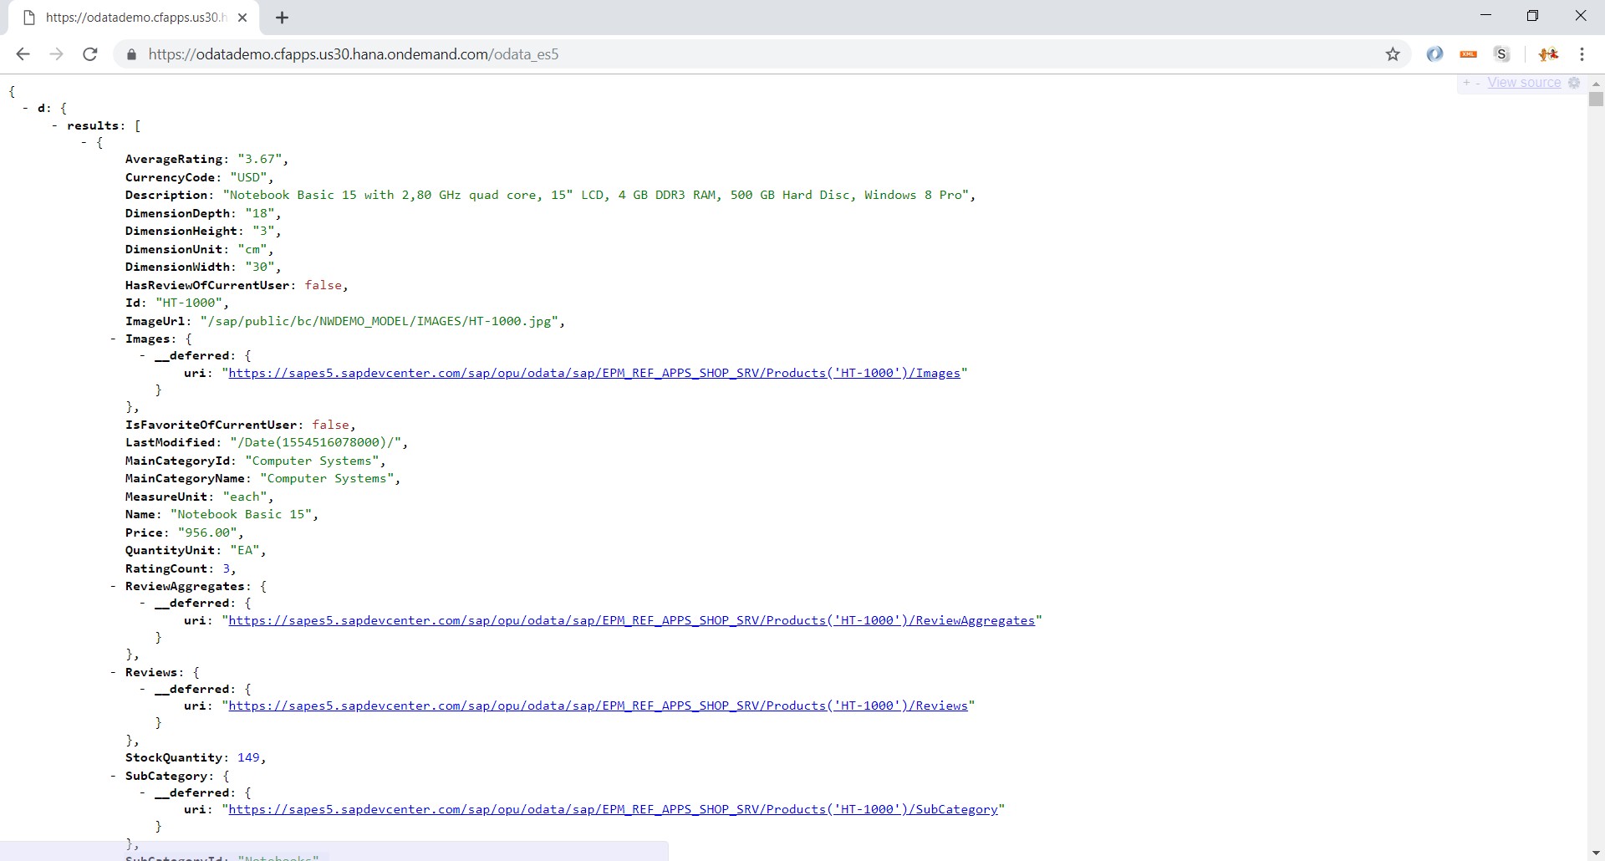
Task: Click the forward navigation arrow
Action: pos(56,54)
